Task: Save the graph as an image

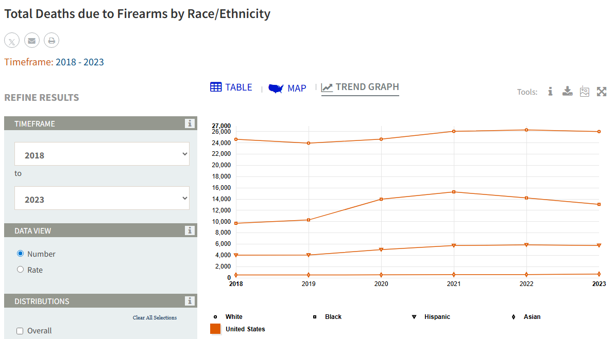Action: point(585,92)
